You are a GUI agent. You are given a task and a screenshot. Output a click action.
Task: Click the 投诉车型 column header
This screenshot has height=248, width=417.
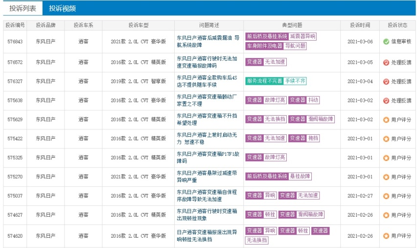pos(139,25)
